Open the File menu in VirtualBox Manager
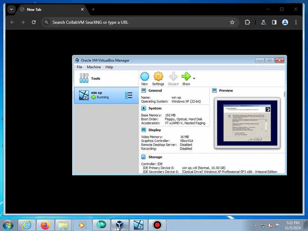308x231 pixels. (79, 67)
